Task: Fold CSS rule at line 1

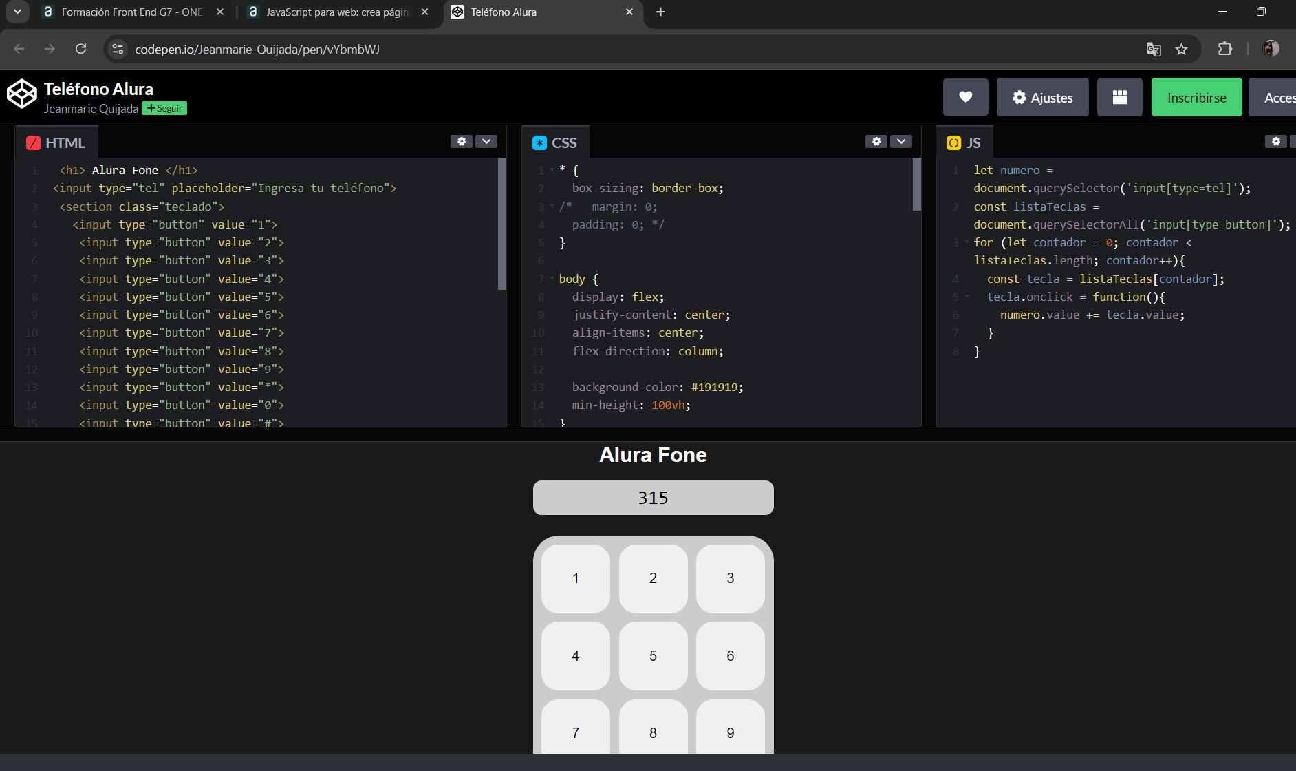Action: point(552,170)
